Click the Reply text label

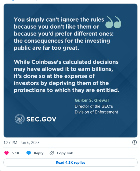39,153
